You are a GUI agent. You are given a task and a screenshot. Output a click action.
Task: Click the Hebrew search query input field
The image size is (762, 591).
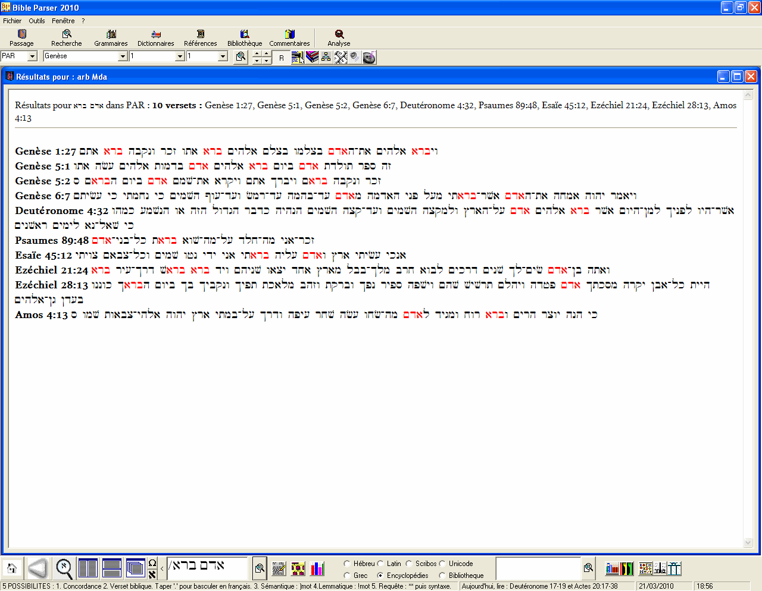208,568
